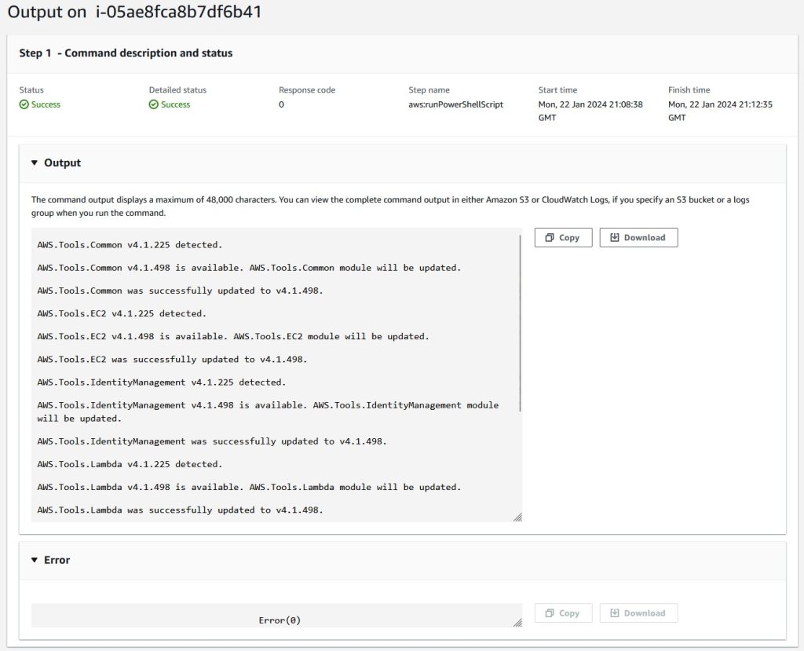Click line 'AWS.Tools.Lambda was successfully updated to v4.1.498.'

point(180,510)
